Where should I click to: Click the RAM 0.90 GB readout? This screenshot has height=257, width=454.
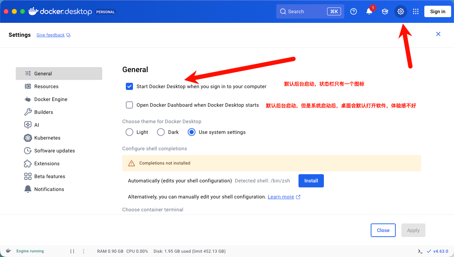click(110, 251)
